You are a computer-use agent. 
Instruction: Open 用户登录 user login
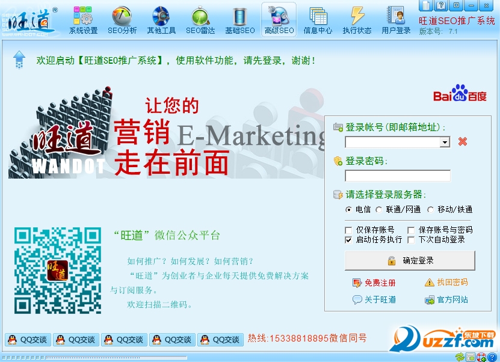point(396,20)
